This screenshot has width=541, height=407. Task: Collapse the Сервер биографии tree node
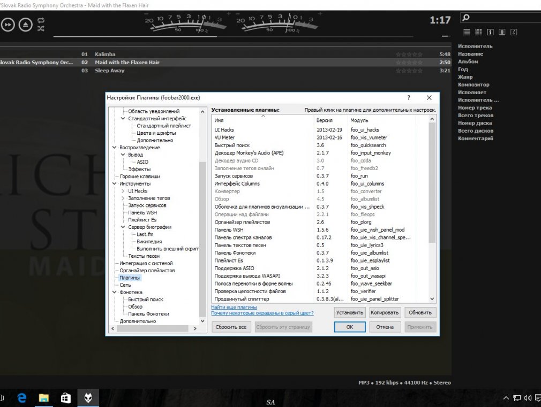pos(123,227)
